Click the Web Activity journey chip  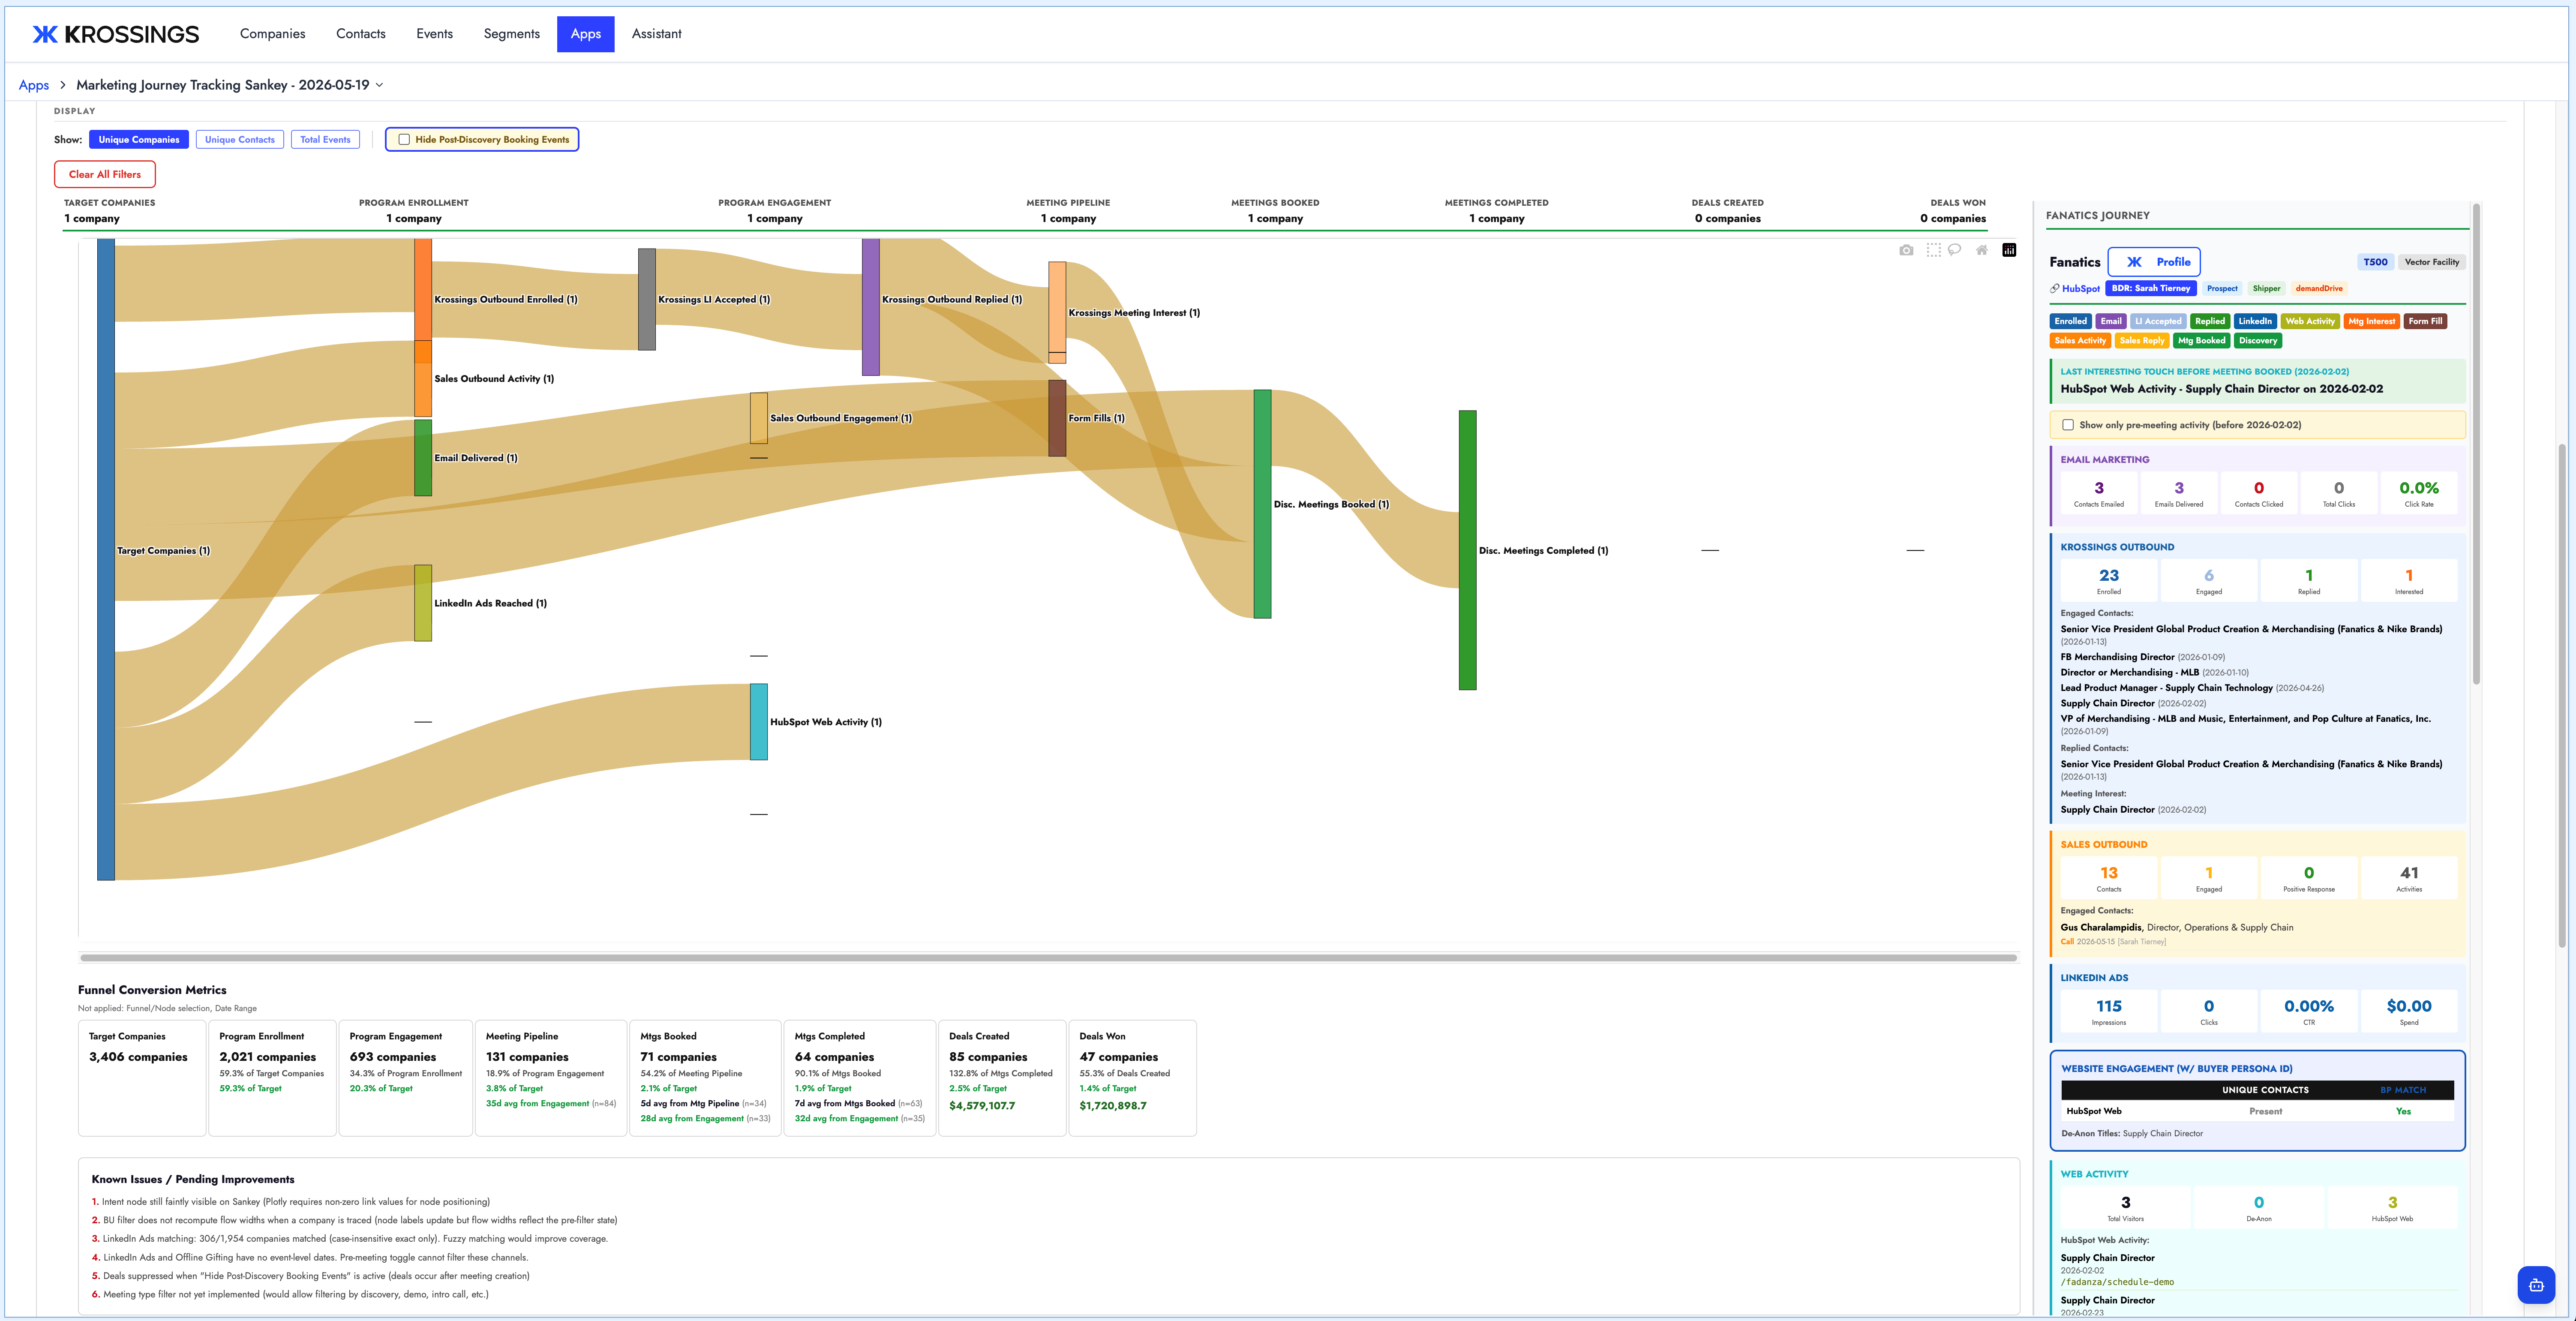tap(2310, 321)
